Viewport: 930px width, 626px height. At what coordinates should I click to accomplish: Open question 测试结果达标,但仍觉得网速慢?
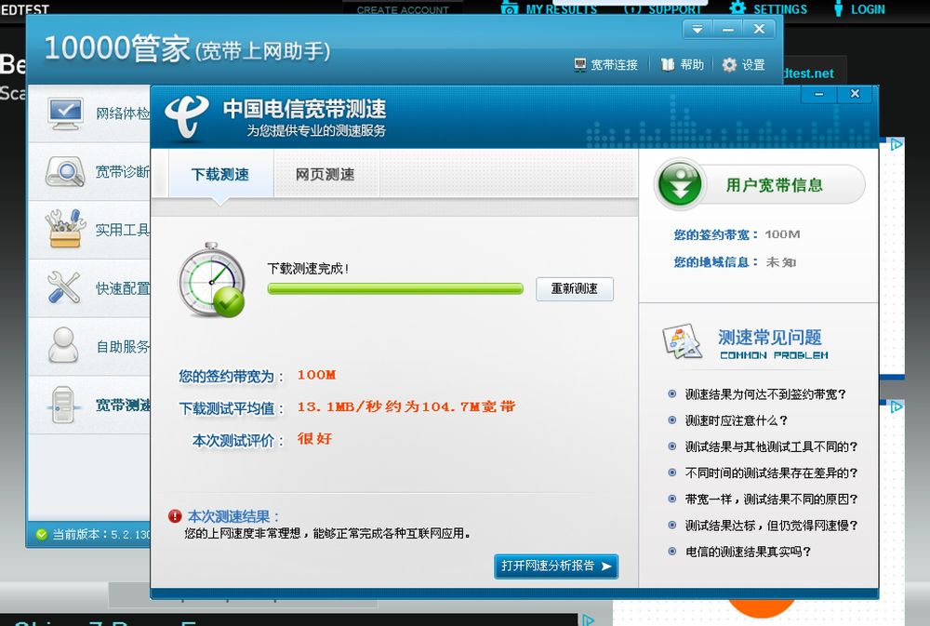771,526
